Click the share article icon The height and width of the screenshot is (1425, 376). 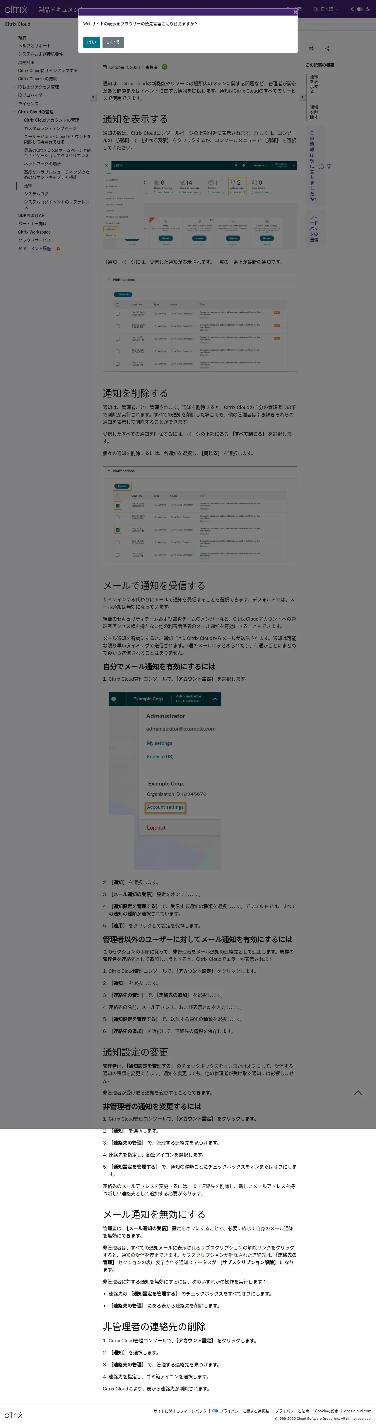(327, 49)
